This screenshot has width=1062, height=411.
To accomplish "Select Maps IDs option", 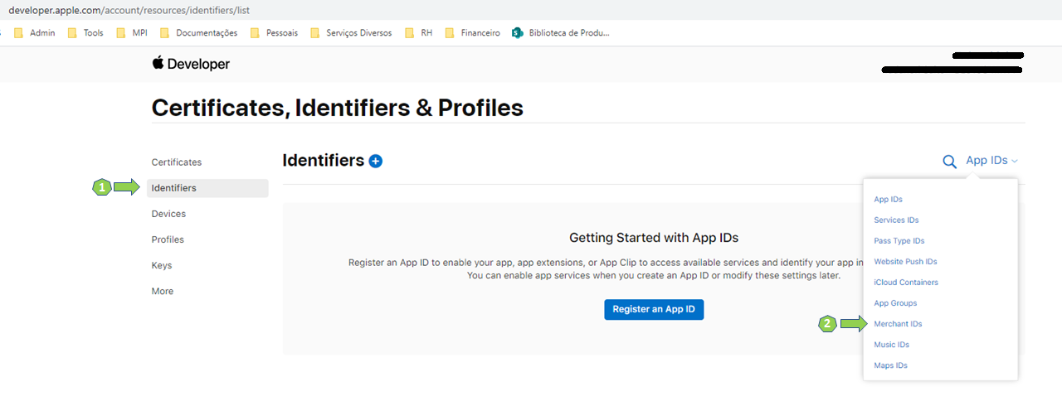I will [890, 365].
